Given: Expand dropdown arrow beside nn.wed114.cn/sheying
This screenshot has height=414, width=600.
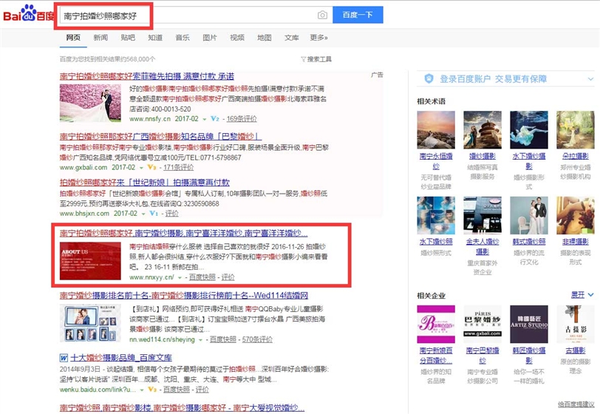Looking at the screenshot, I should click(x=200, y=340).
